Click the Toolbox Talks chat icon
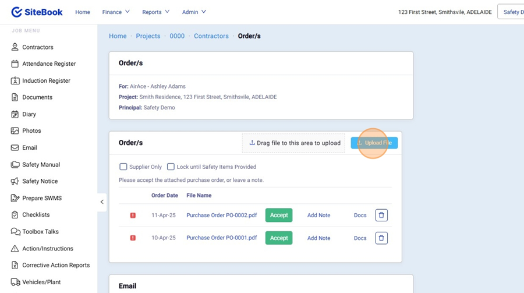The image size is (524, 293). 15,232
